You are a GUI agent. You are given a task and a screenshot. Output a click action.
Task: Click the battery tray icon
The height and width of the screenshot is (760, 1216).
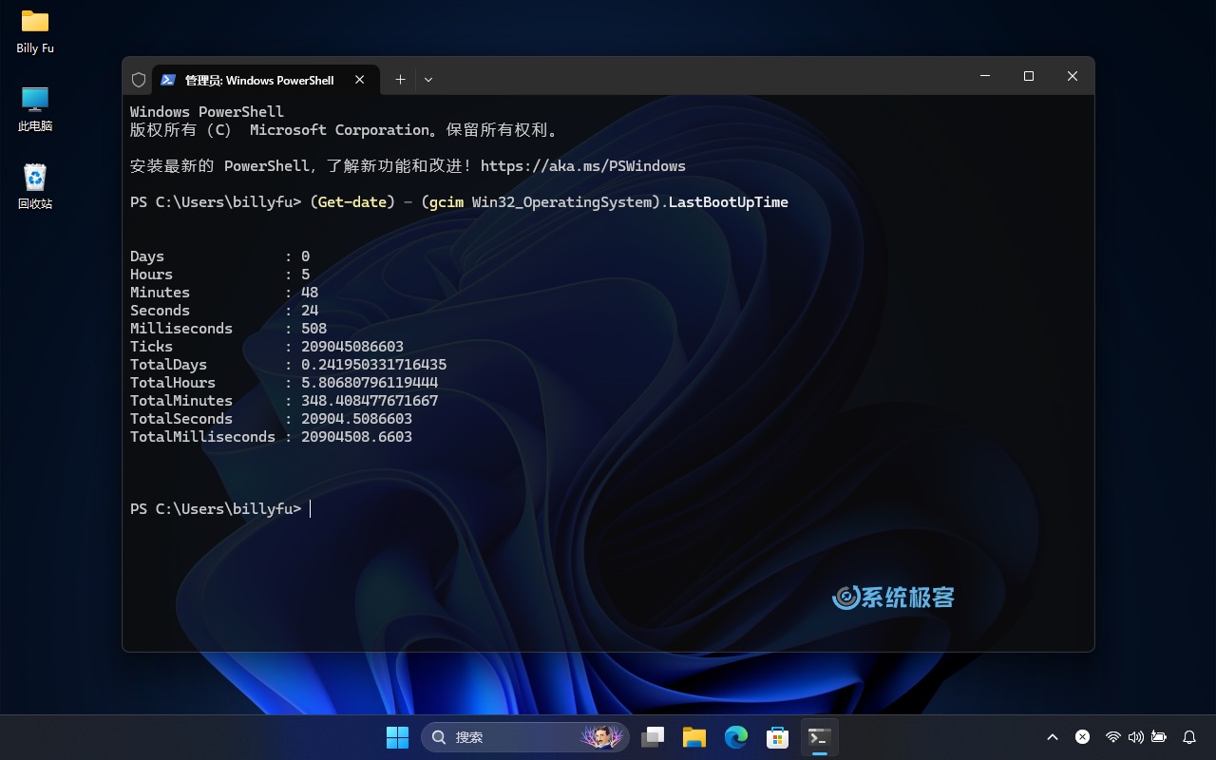[1158, 737]
